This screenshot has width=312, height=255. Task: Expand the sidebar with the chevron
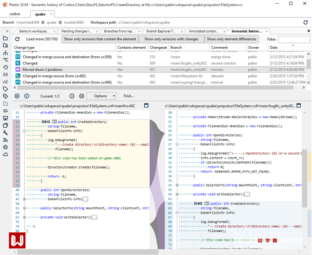click(7, 31)
